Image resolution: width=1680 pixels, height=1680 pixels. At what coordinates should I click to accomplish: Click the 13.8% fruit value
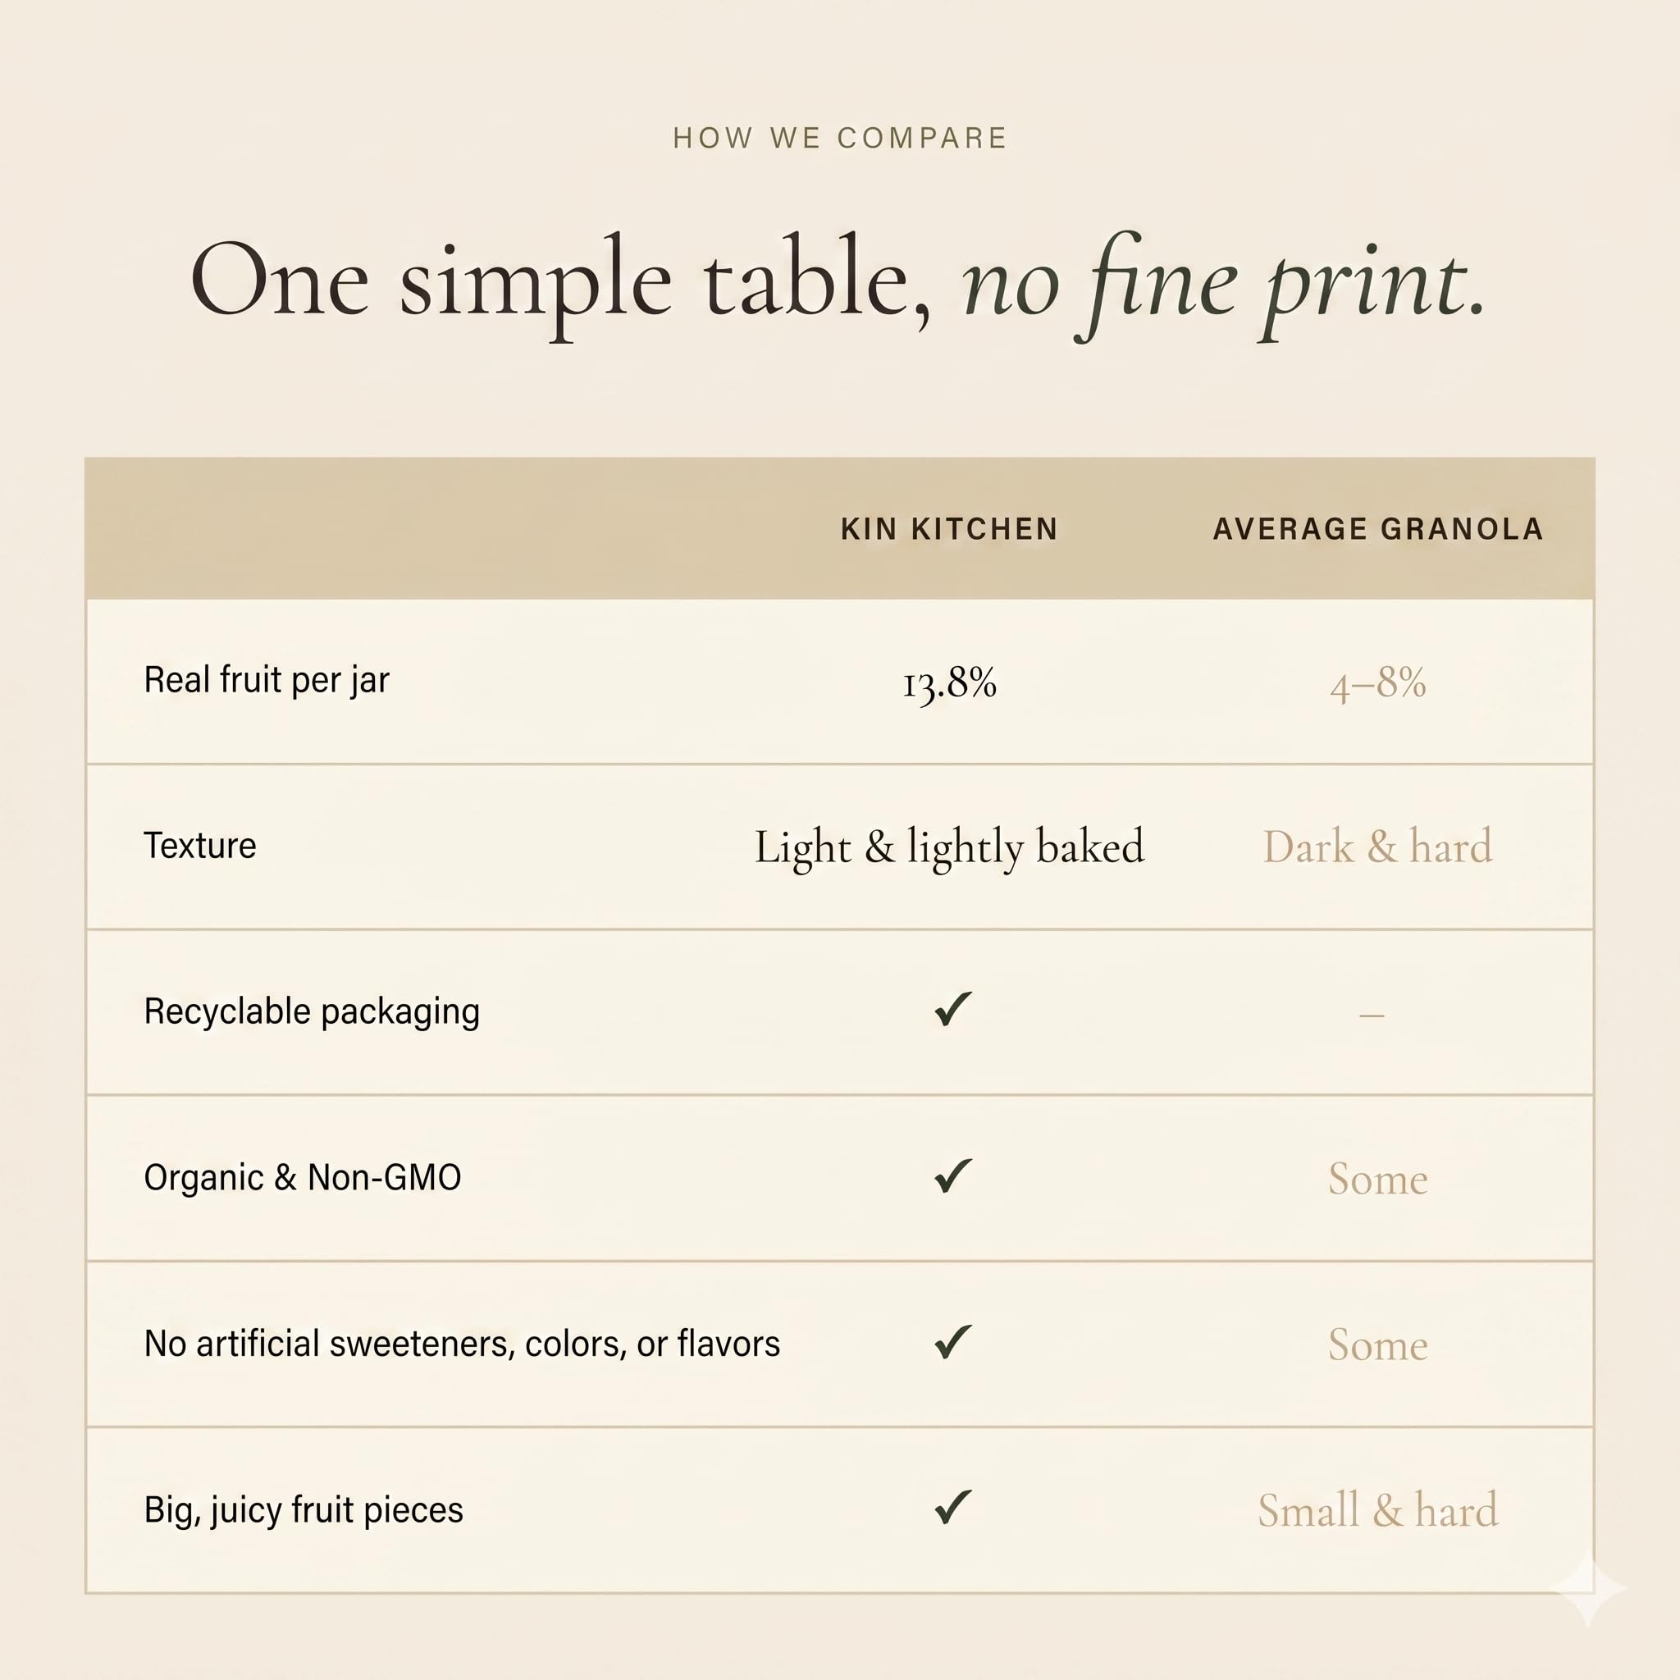coord(950,683)
